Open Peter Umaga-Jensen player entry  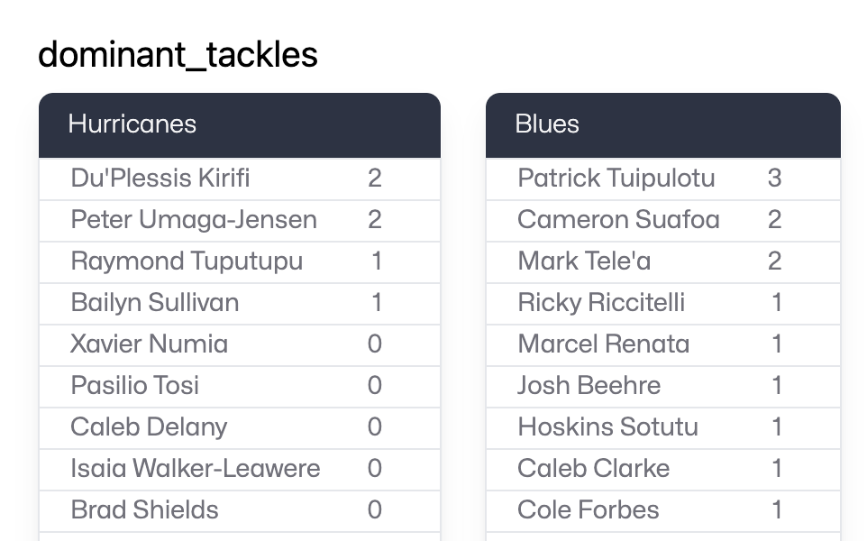pos(194,220)
